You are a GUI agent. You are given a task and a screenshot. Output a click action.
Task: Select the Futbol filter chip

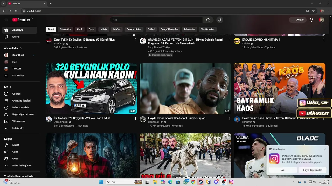(151, 29)
